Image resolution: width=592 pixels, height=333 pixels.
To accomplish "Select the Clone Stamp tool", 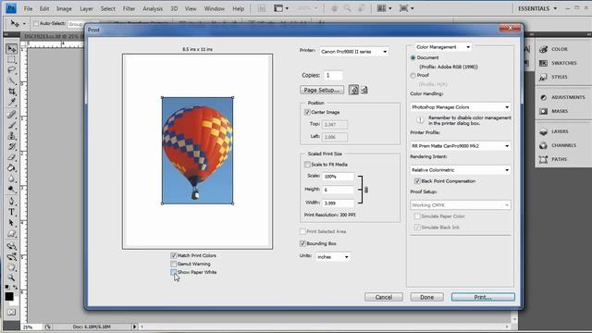I will [x=12, y=136].
